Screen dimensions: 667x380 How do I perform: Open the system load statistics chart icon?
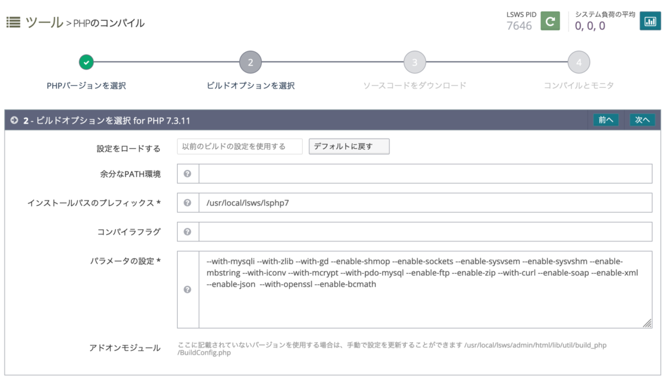point(649,21)
